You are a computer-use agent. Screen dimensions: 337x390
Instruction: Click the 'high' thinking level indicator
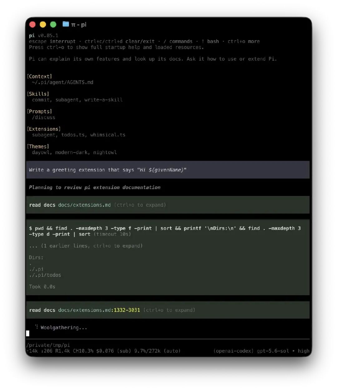(x=304, y=351)
